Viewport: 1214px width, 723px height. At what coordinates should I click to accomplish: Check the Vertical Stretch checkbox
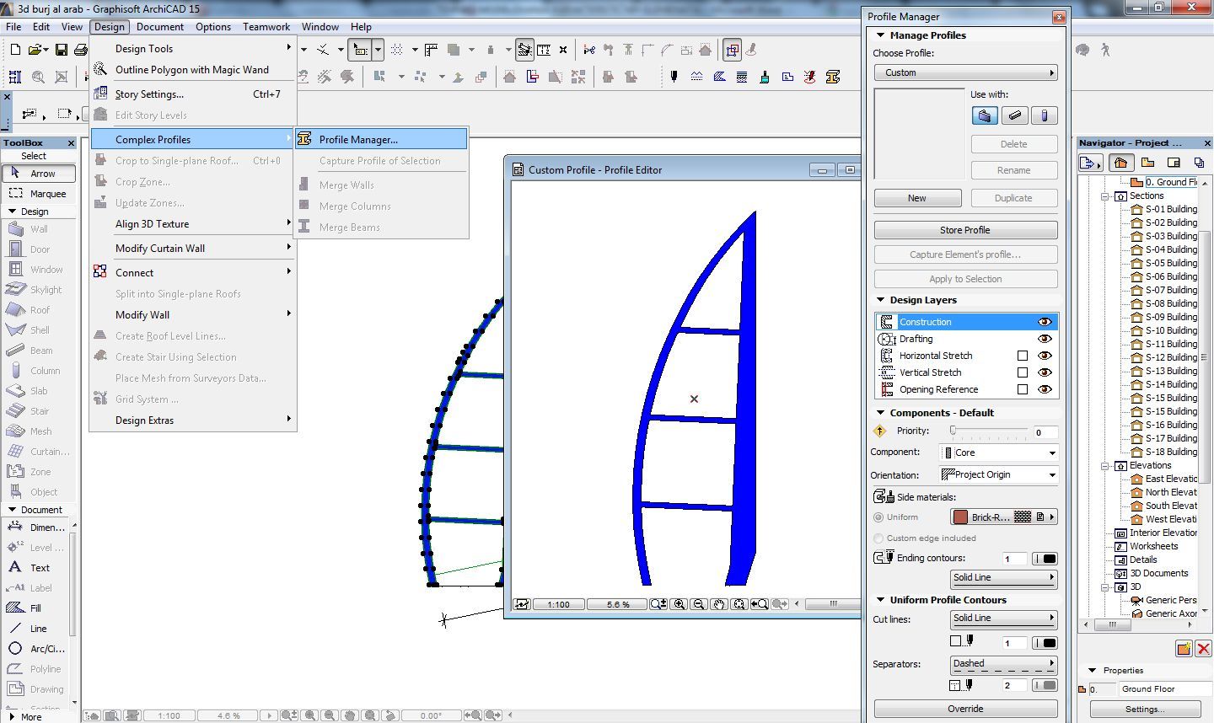[1022, 372]
